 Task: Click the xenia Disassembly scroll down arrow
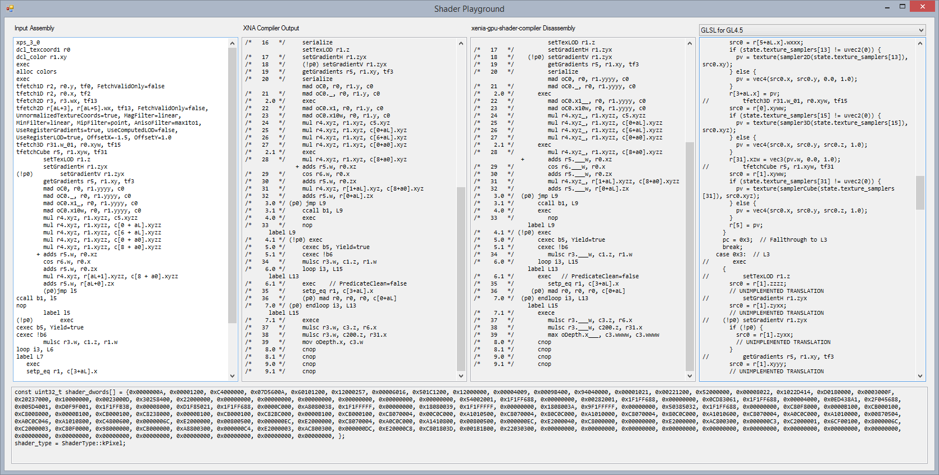(x=690, y=376)
